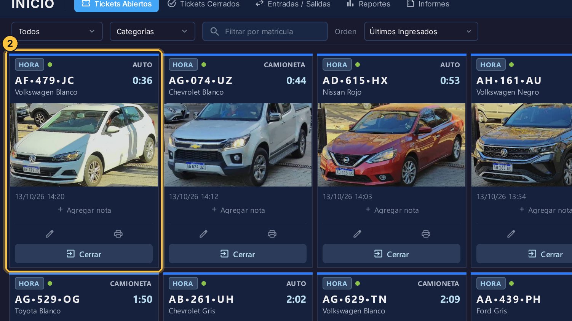Print the AG•074•UZ ticket
572x321 pixels.
(272, 234)
